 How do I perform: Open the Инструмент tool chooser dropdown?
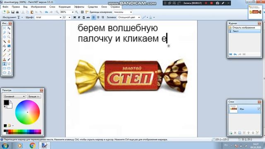22,17
